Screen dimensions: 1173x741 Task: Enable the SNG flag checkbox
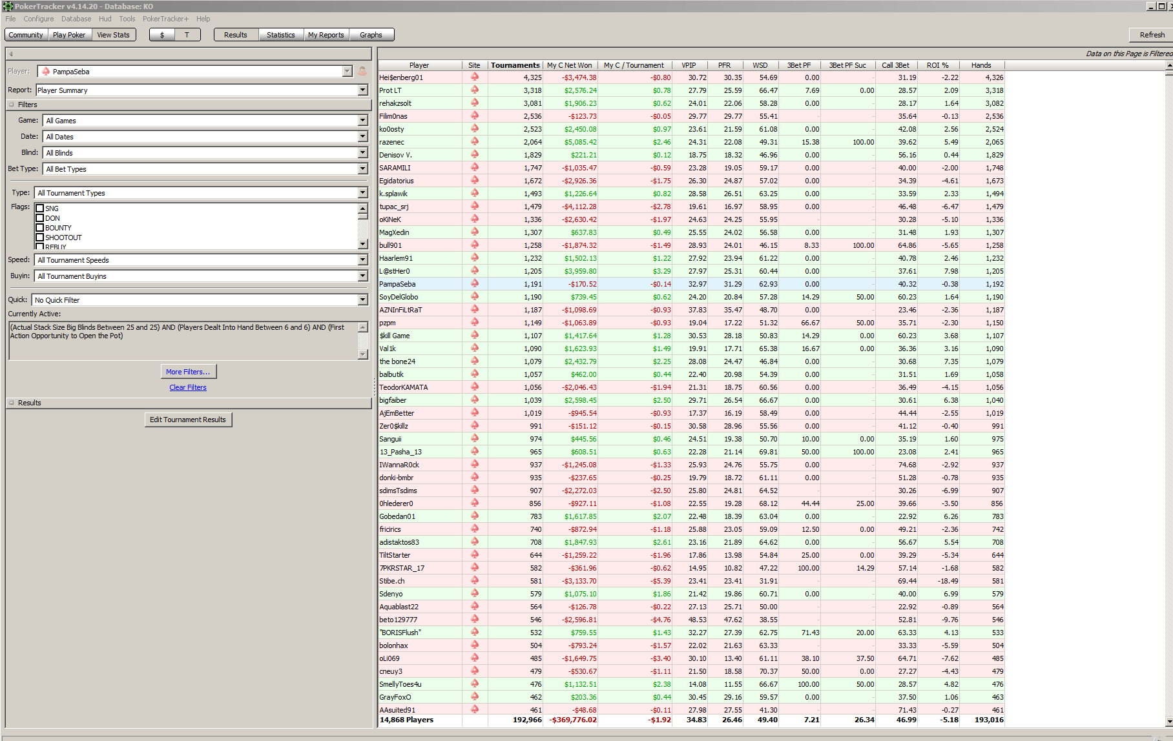tap(40, 208)
